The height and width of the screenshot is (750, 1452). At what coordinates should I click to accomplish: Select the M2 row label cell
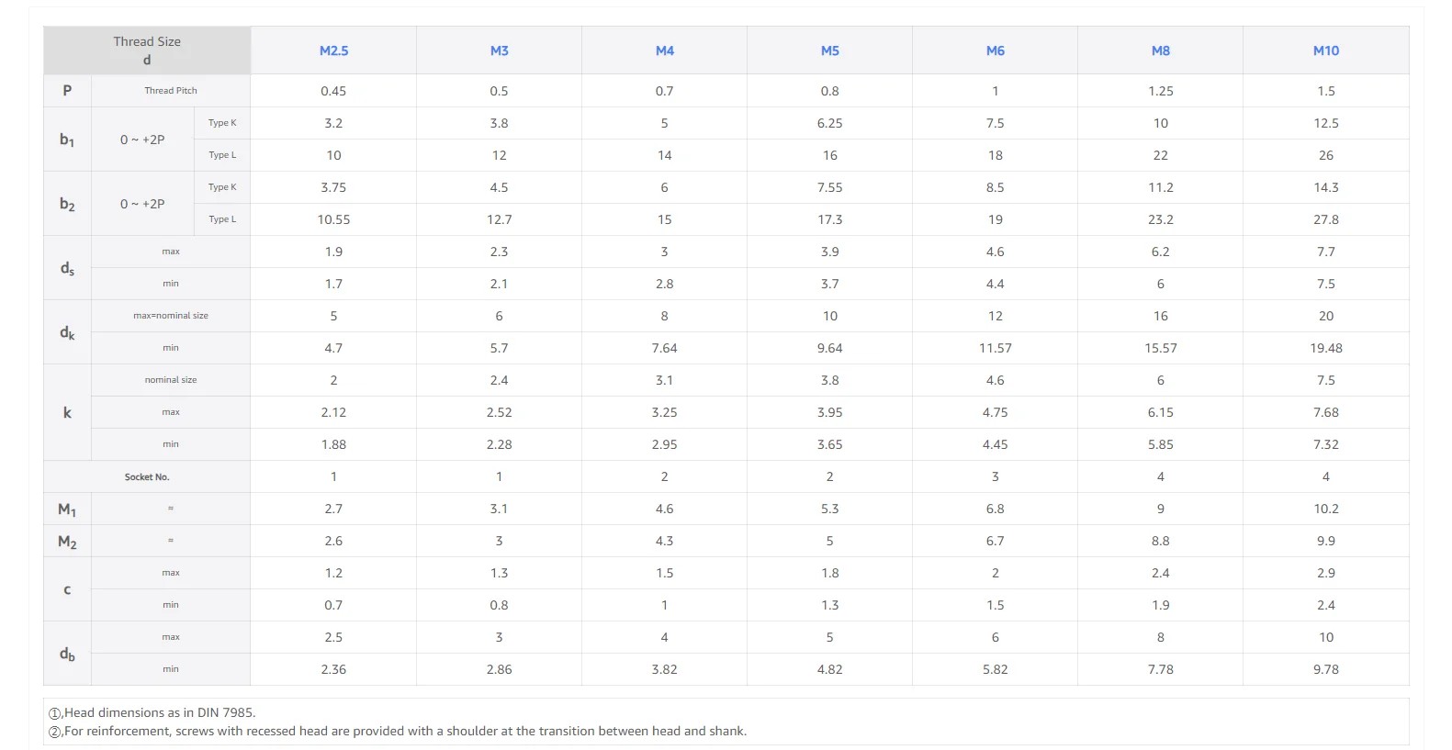coord(67,541)
